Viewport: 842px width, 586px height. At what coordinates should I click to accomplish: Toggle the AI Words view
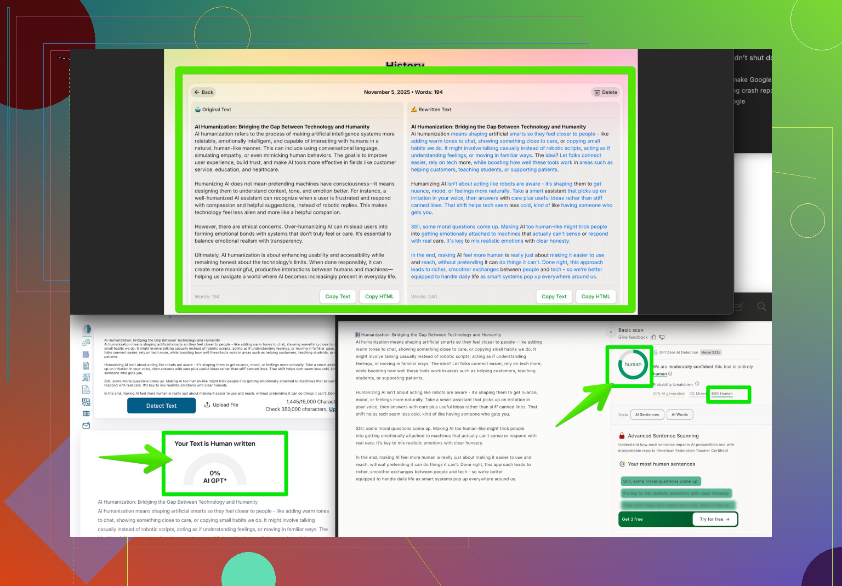[x=680, y=414]
